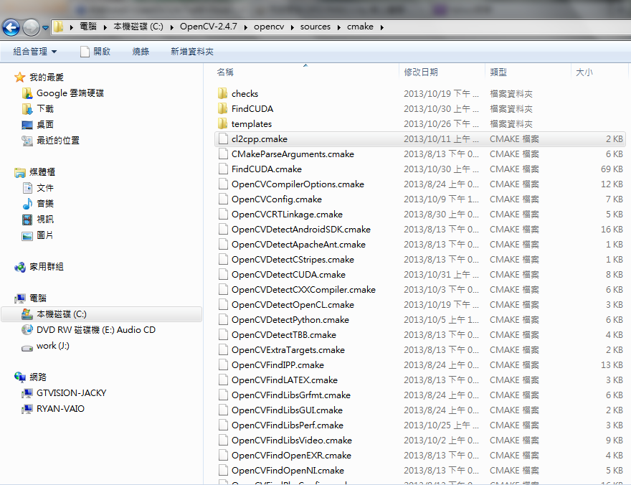Go to sources in address breadcrumb
This screenshot has height=485, width=631.
315,27
